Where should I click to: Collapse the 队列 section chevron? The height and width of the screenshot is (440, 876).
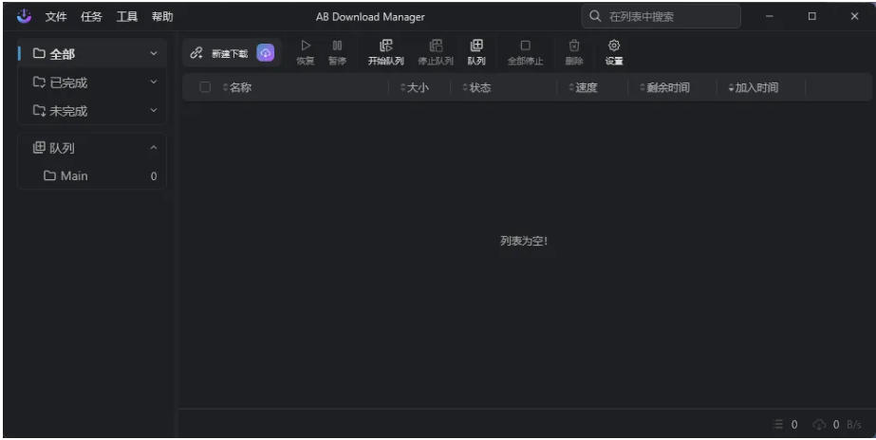click(x=154, y=148)
